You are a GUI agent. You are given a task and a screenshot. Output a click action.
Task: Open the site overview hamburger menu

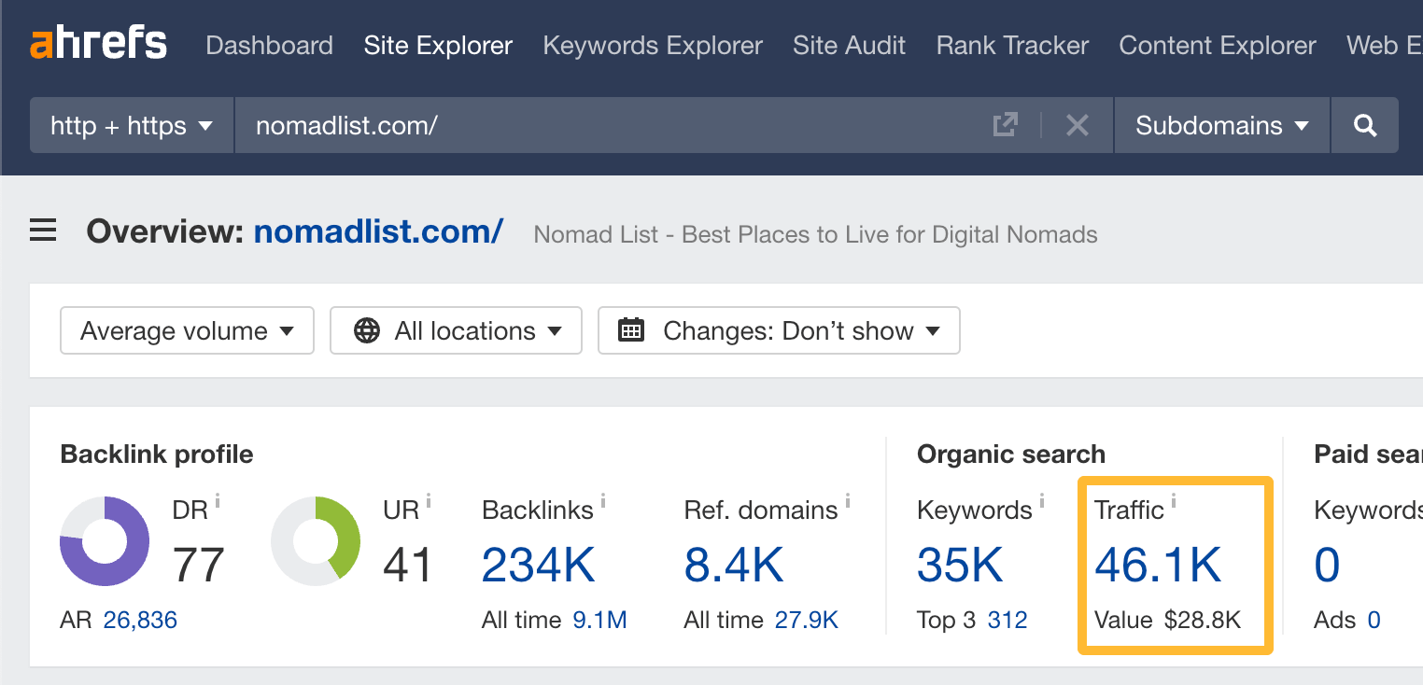[42, 230]
